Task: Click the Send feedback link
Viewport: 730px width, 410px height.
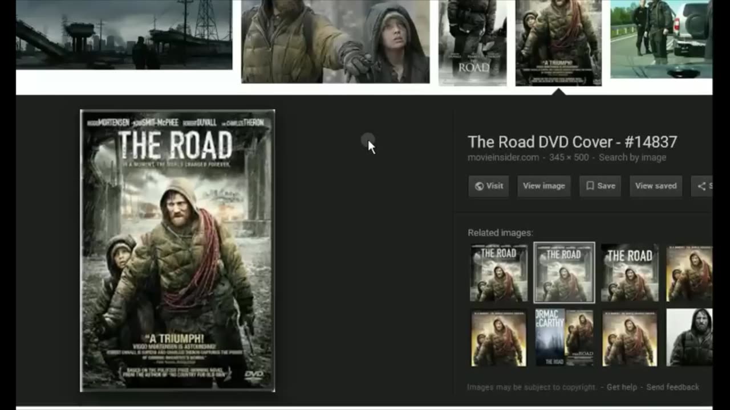Action: [672, 387]
